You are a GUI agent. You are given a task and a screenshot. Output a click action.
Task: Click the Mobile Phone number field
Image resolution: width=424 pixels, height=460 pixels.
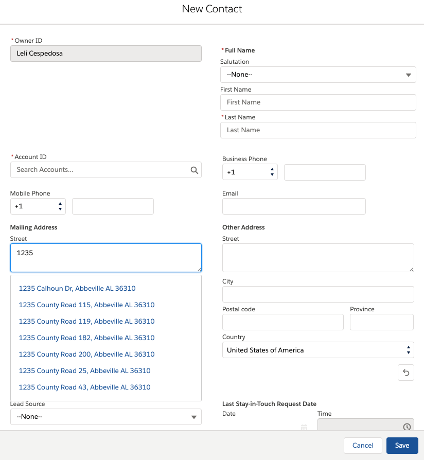pyautogui.click(x=113, y=206)
